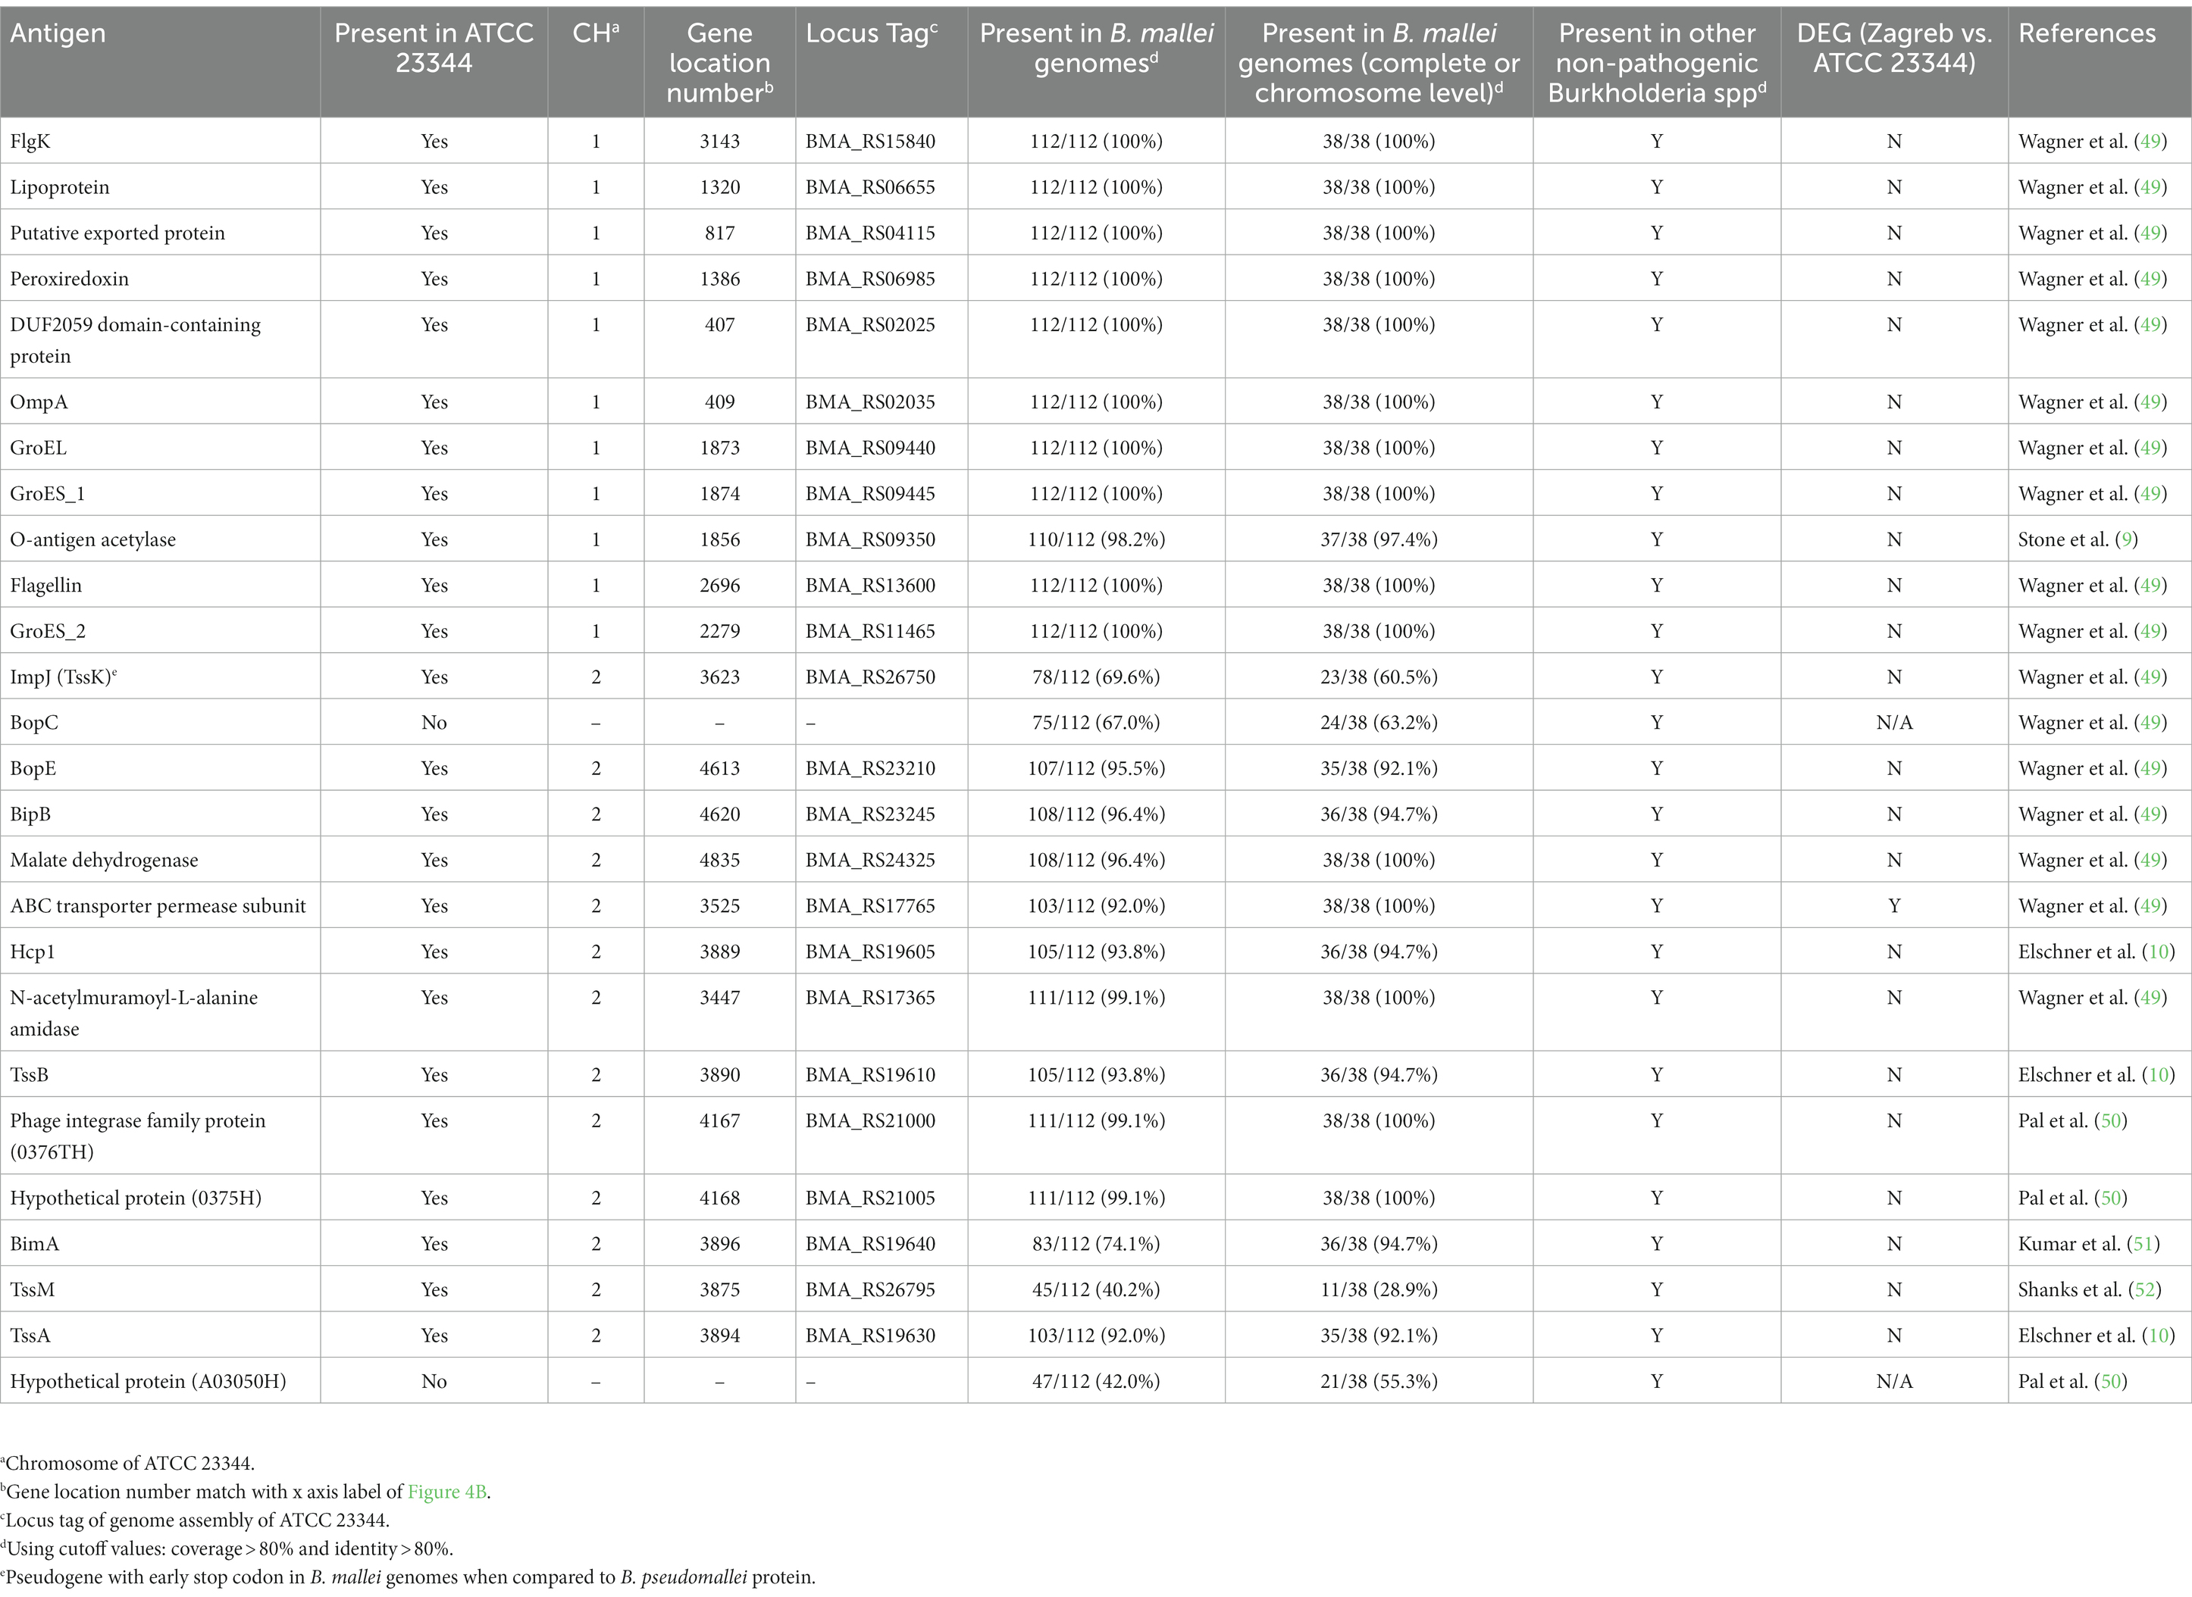Viewport: 2192px width, 1597px height.
Task: Select the GroEL antigen cell
Action: pyautogui.click(x=161, y=448)
